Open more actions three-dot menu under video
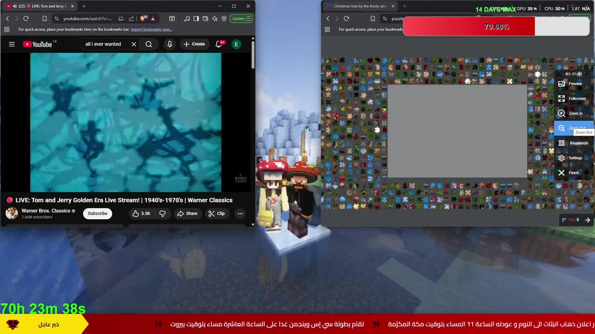The height and width of the screenshot is (334, 595). point(240,213)
